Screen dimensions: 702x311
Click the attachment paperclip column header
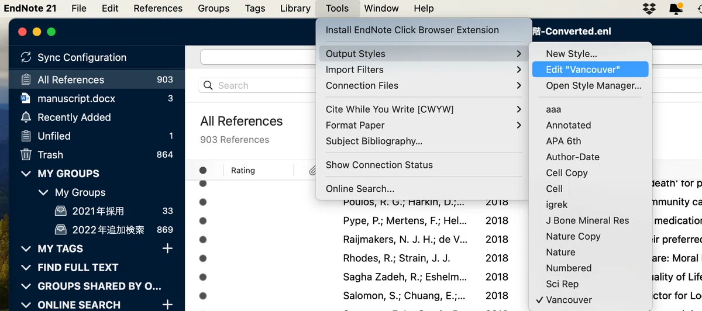[313, 170]
